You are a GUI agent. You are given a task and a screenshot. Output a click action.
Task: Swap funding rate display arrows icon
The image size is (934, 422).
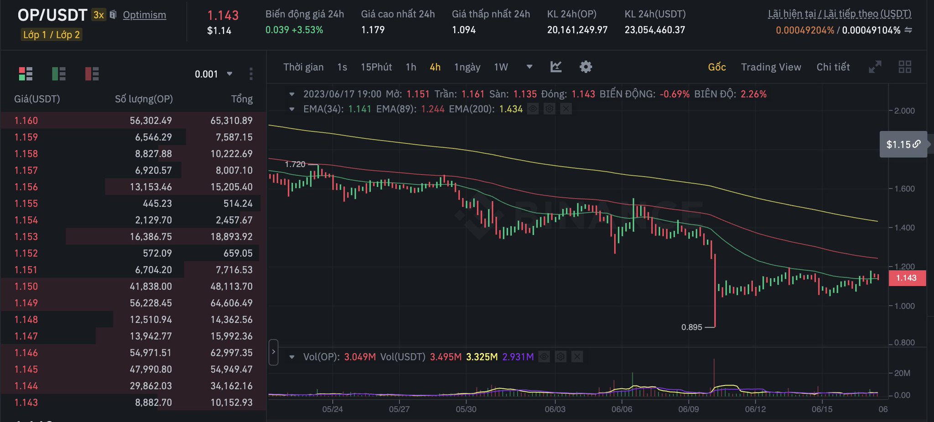click(908, 30)
